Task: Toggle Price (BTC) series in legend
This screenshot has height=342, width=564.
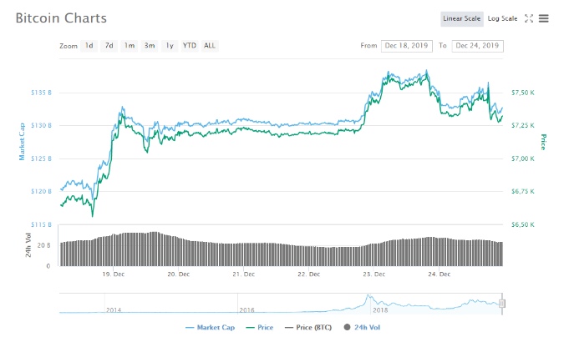Action: click(307, 327)
